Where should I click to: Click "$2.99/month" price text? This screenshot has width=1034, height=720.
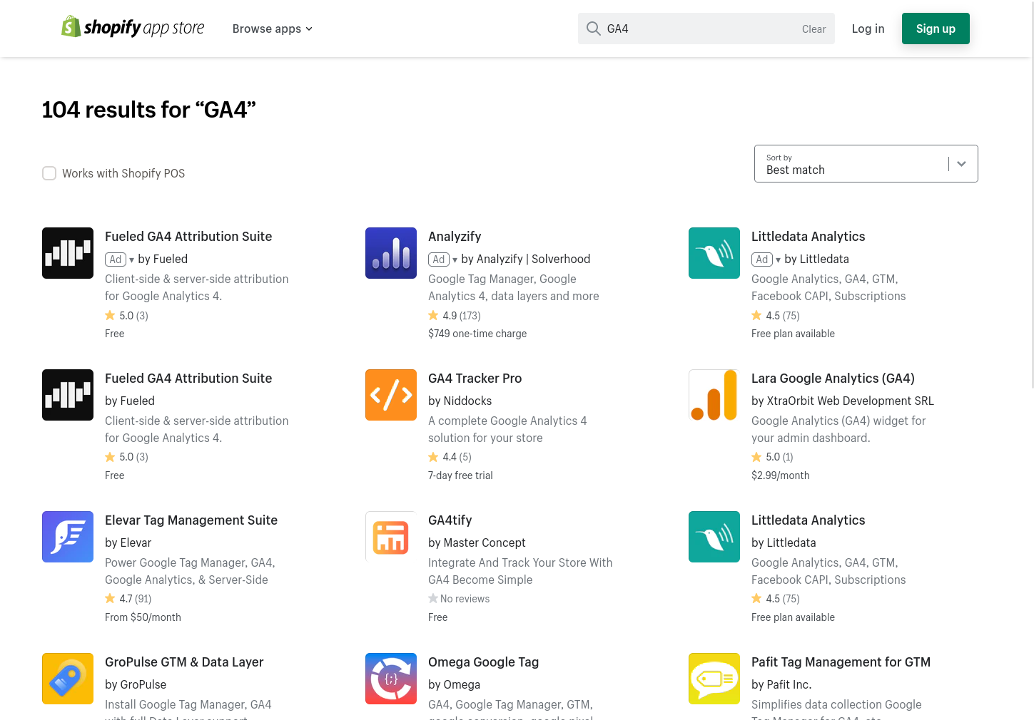click(x=780, y=475)
